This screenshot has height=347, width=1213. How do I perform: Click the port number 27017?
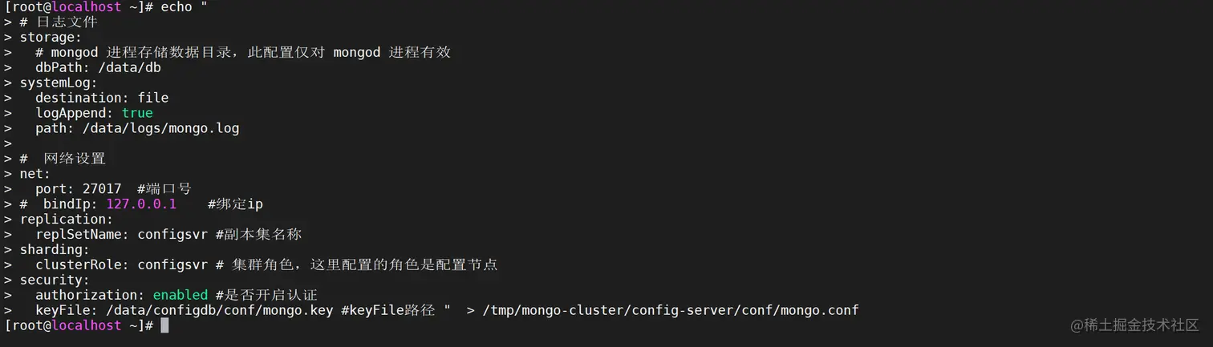(102, 189)
